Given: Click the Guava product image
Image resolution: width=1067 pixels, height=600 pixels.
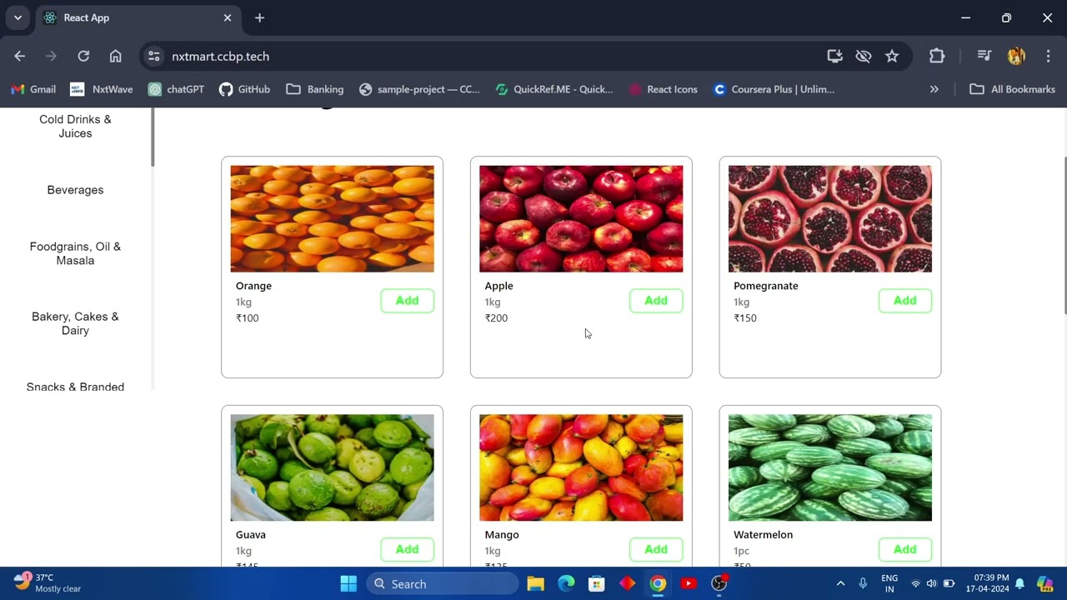Looking at the screenshot, I should pos(332,467).
